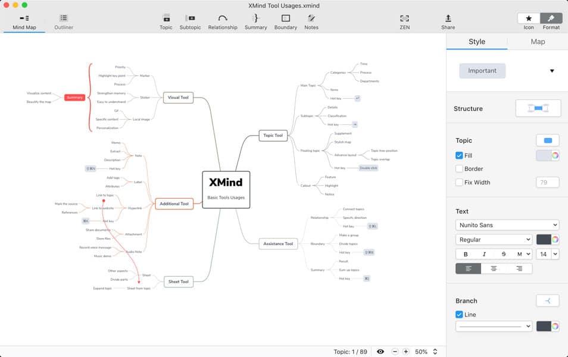Screen dimensions: 568x357
Task: Add a Boundary around topics
Action: click(x=286, y=20)
